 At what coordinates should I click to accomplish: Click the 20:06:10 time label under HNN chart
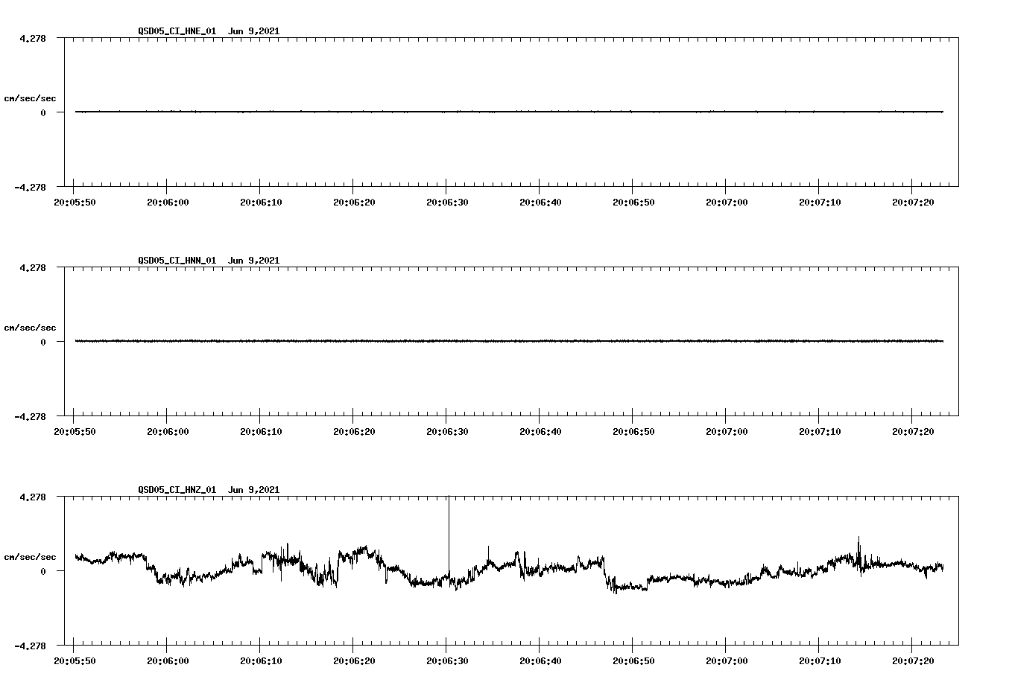point(261,431)
